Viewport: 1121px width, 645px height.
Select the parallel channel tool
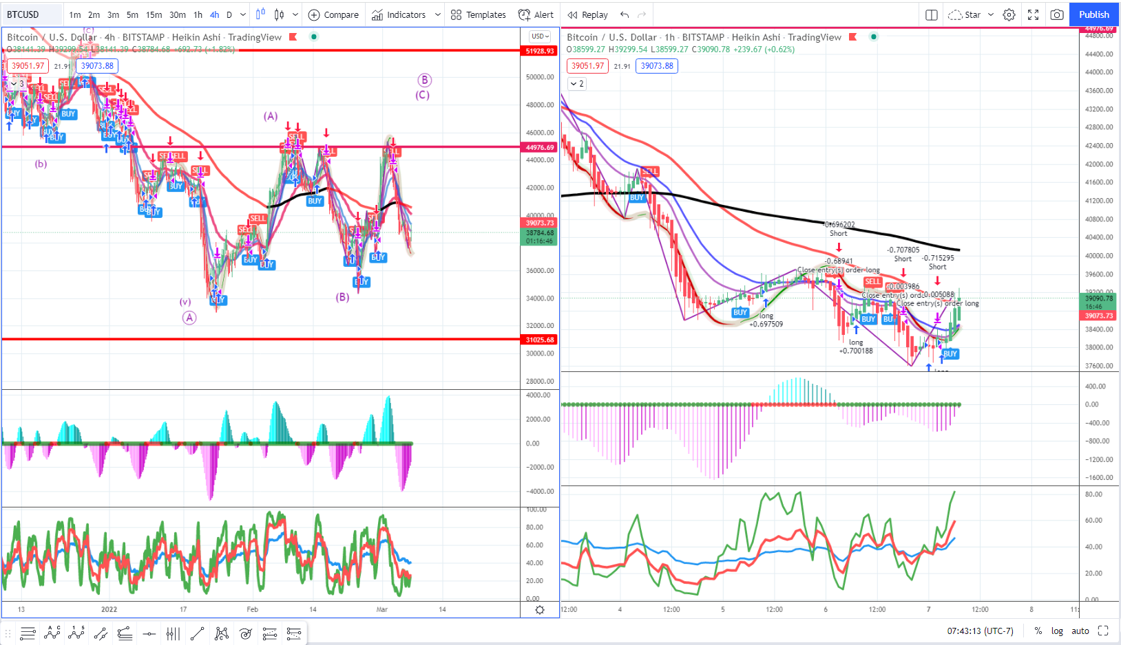pyautogui.click(x=101, y=633)
